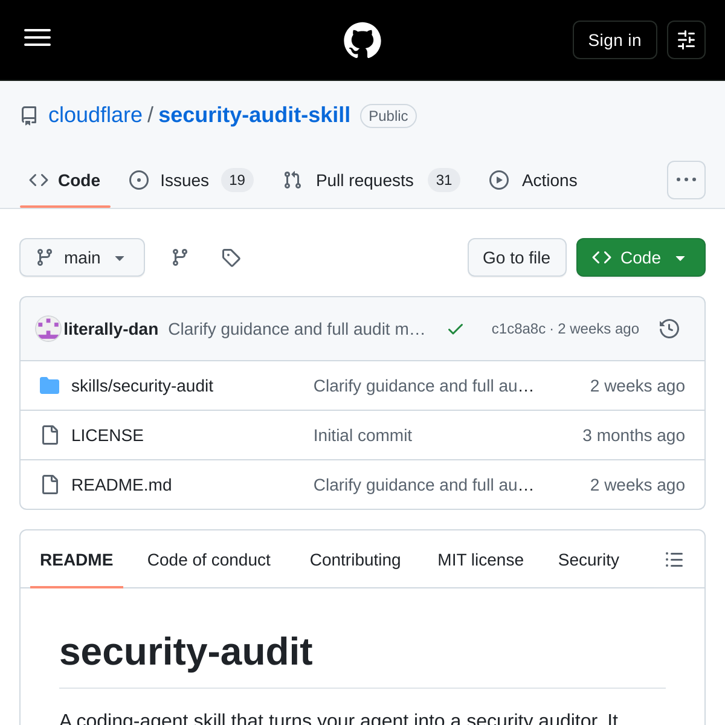This screenshot has width=725, height=725.
Task: View the commit status green checkmark
Action: pos(456,329)
